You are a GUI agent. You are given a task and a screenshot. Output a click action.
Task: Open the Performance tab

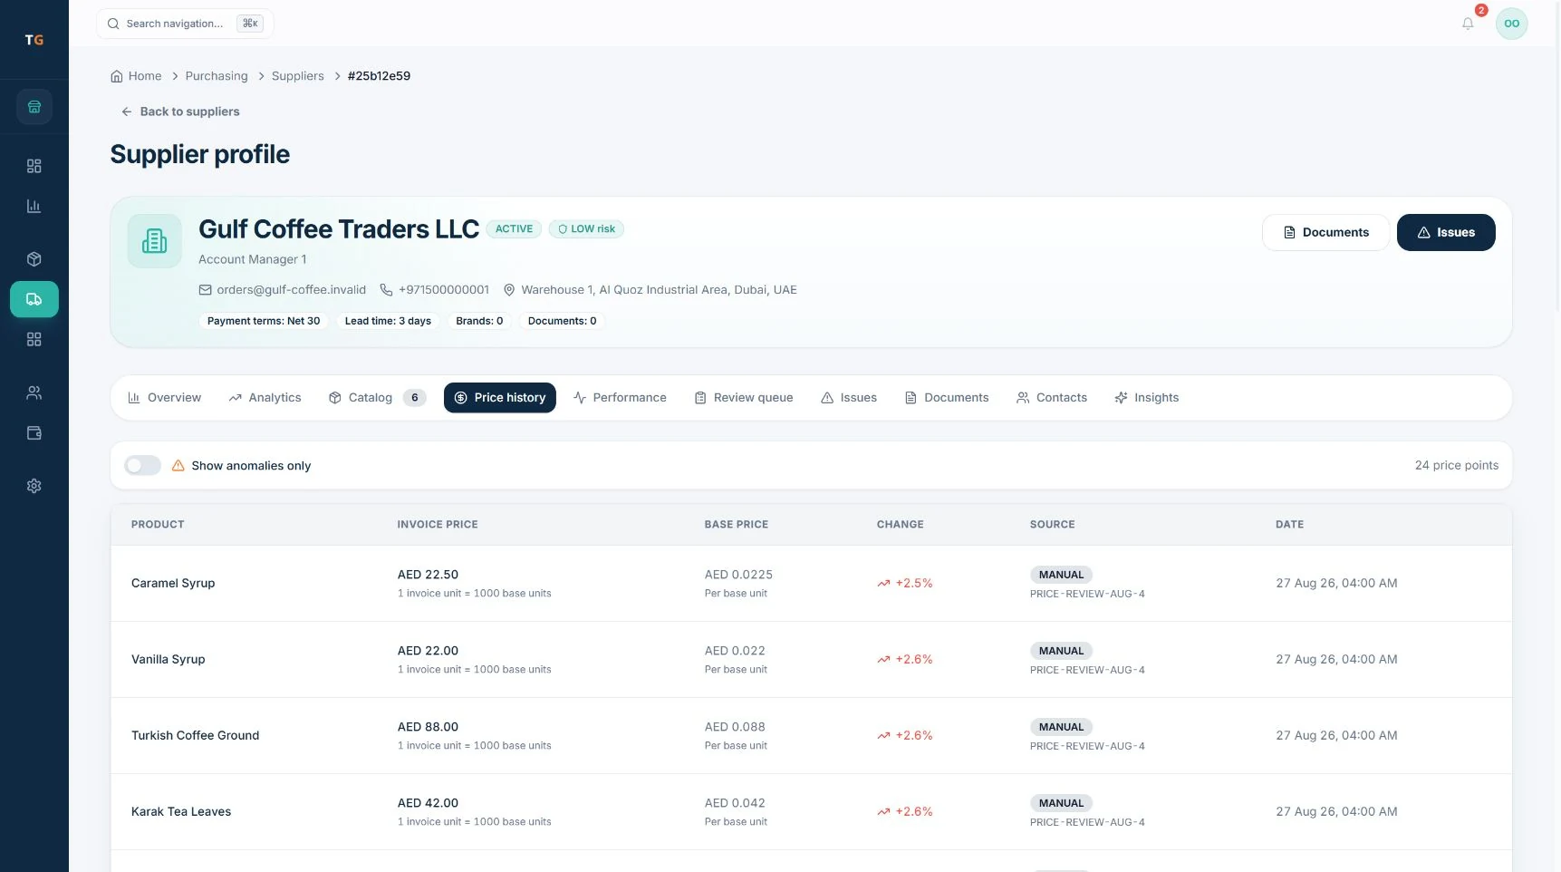(620, 398)
